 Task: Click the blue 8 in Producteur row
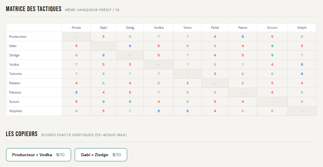[243, 37]
